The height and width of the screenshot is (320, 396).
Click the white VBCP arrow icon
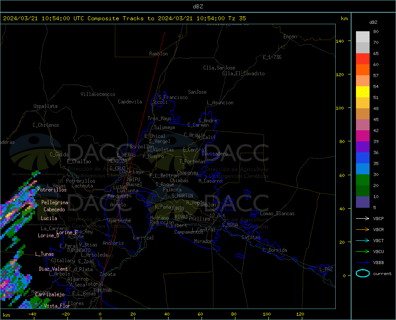pyautogui.click(x=363, y=218)
